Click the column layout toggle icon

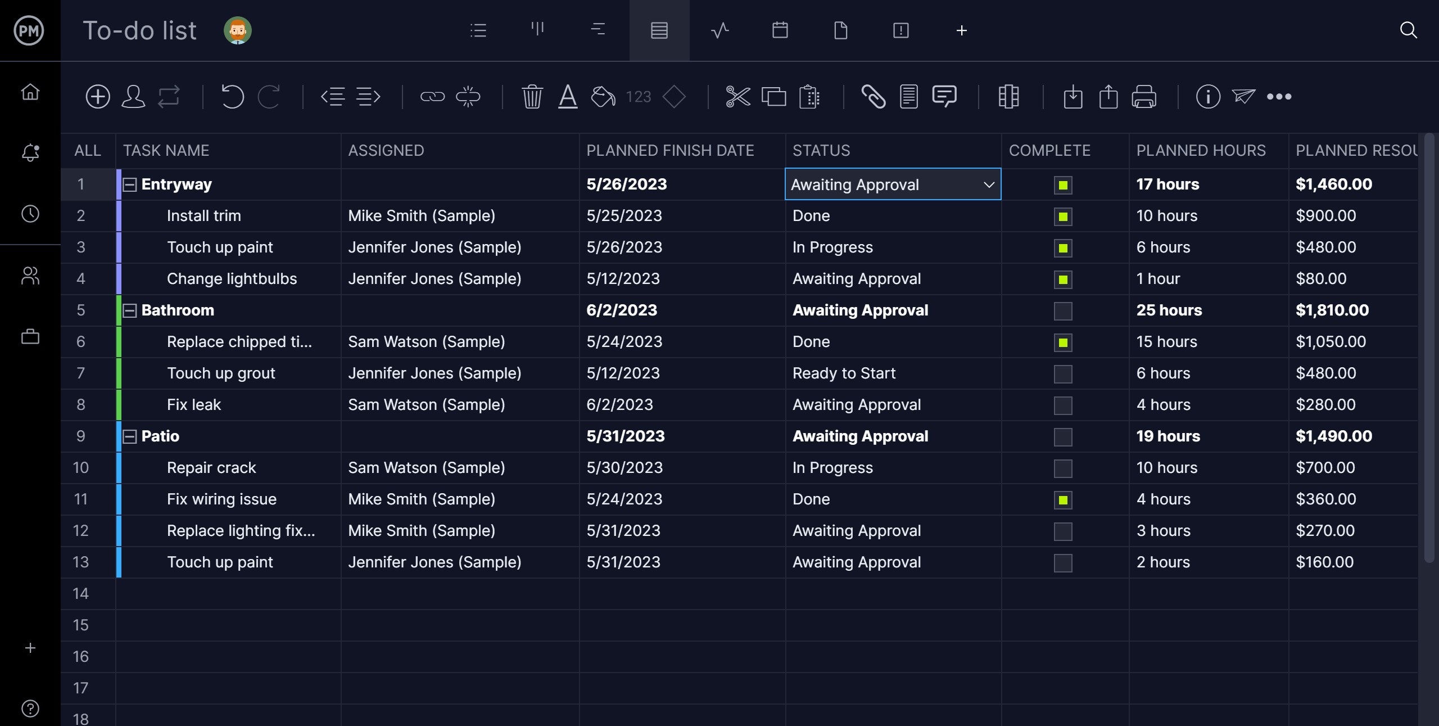pos(1008,96)
